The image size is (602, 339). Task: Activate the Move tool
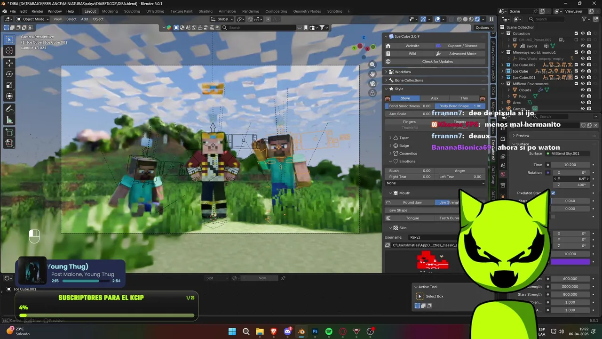click(x=9, y=63)
